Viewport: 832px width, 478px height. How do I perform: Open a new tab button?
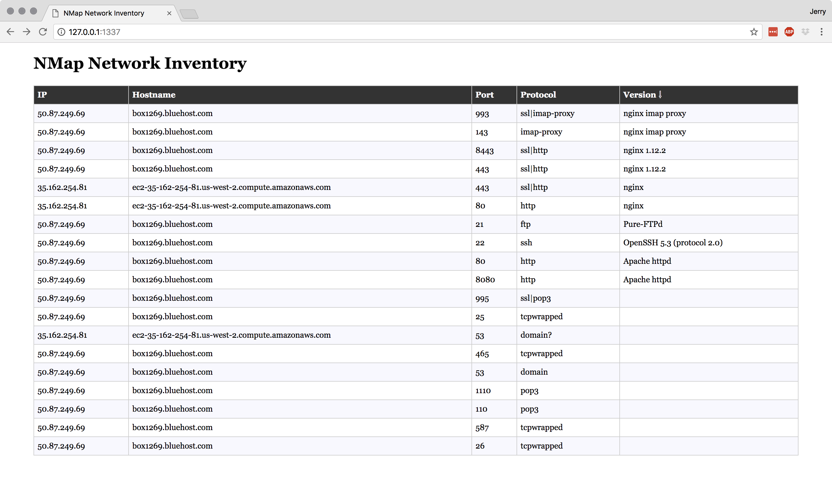coord(189,14)
